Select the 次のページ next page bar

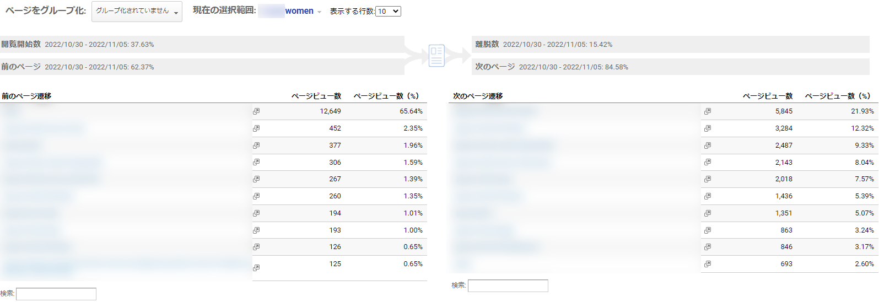(x=670, y=67)
